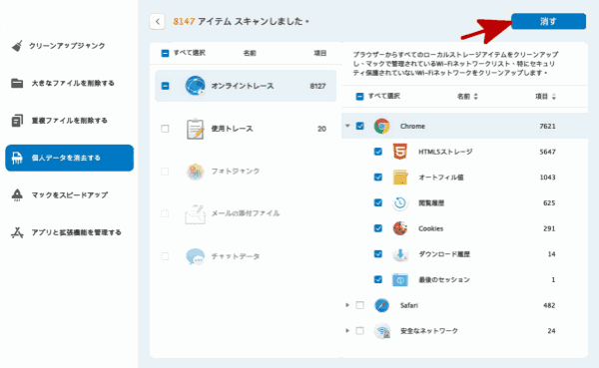Viewport: 599px width, 368px height.
Task: Check the Safari checkbox
Action: coord(359,305)
